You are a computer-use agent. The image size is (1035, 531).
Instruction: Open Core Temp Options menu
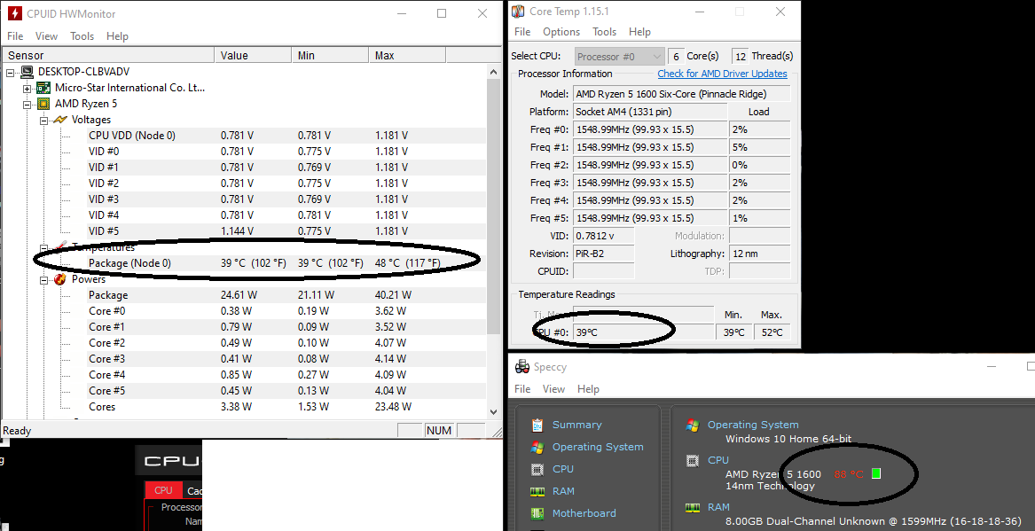point(561,32)
